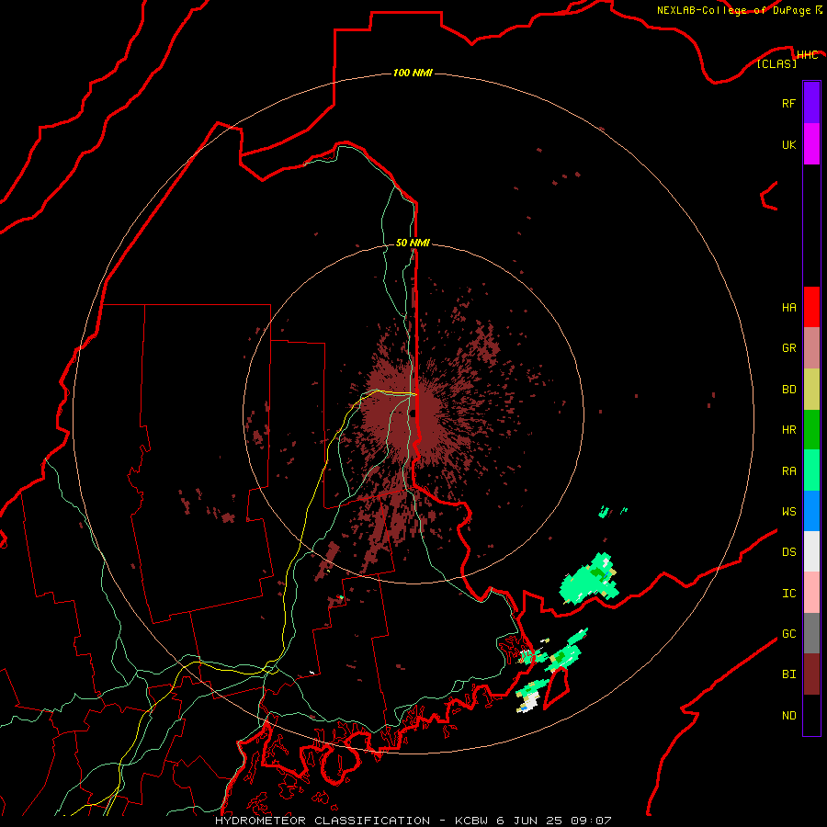Click the RA light green legend swatch
Viewport: 827px width, 827px height.
[x=811, y=470]
